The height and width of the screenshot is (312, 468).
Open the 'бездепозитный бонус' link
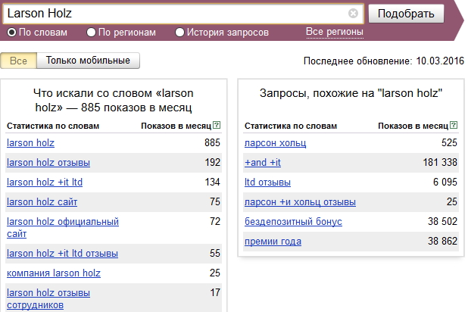pyautogui.click(x=293, y=222)
